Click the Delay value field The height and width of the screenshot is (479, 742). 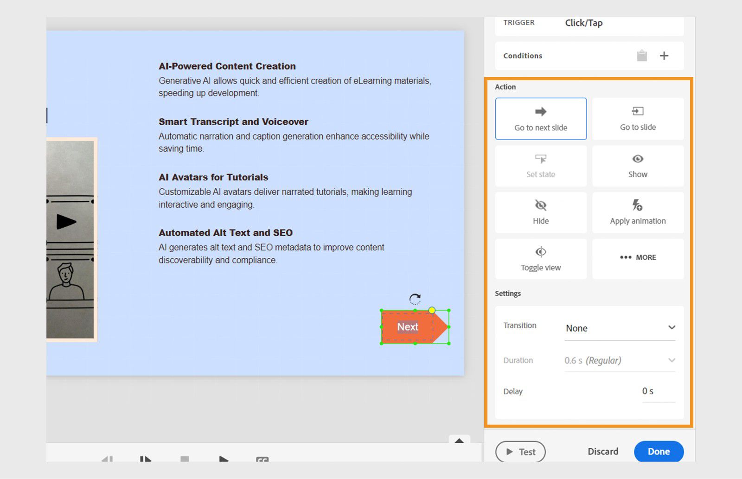point(647,391)
